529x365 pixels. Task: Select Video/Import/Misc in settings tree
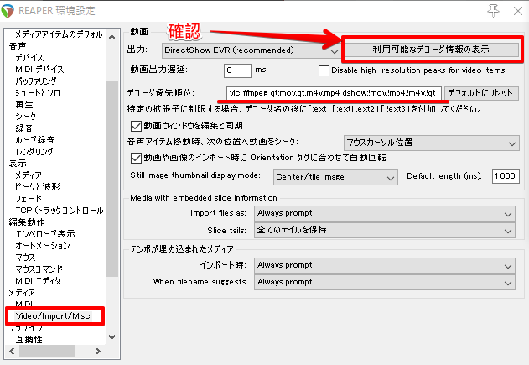[53, 316]
